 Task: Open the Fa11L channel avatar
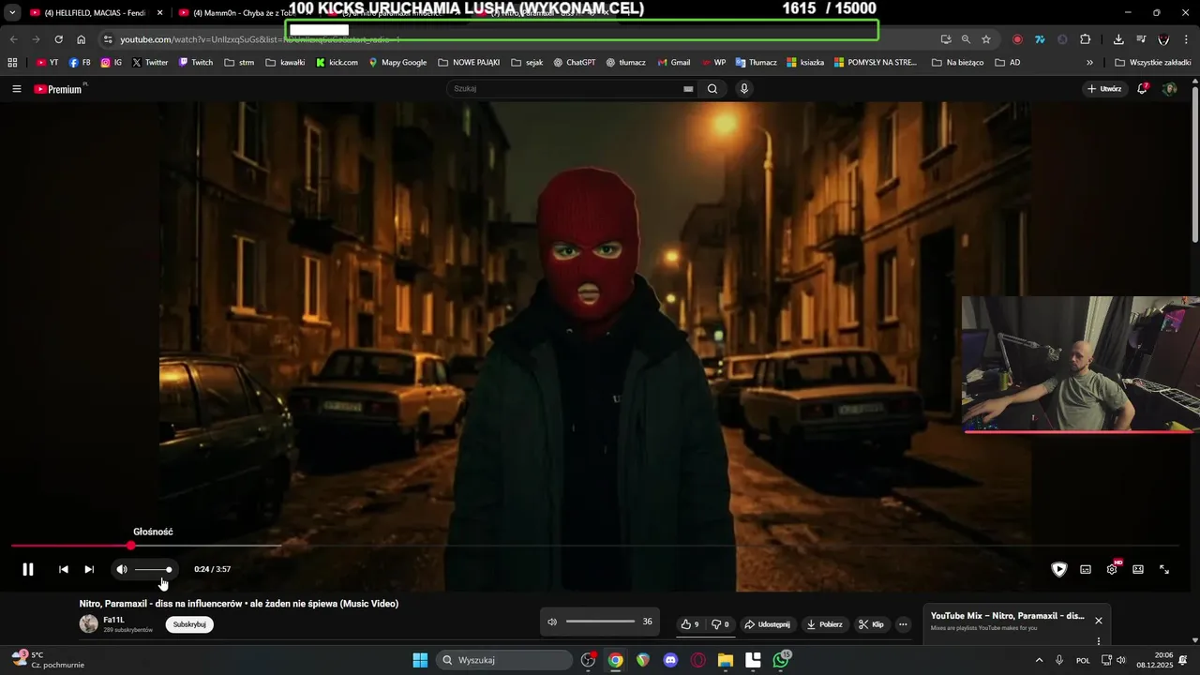click(x=89, y=623)
